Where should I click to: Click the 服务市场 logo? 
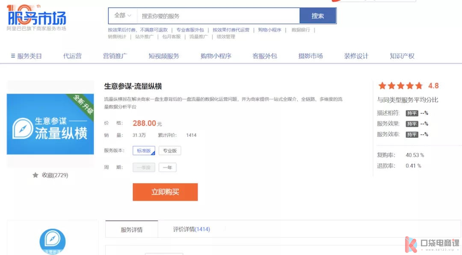pos(36,17)
